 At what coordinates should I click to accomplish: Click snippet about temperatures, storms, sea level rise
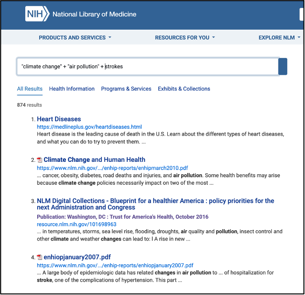(x=159, y=235)
